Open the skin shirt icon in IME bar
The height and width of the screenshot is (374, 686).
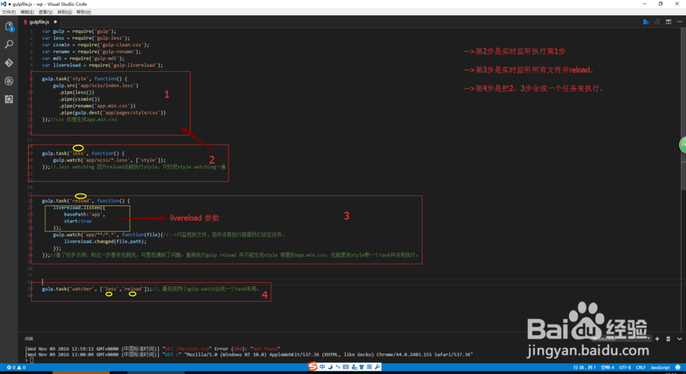362,367
